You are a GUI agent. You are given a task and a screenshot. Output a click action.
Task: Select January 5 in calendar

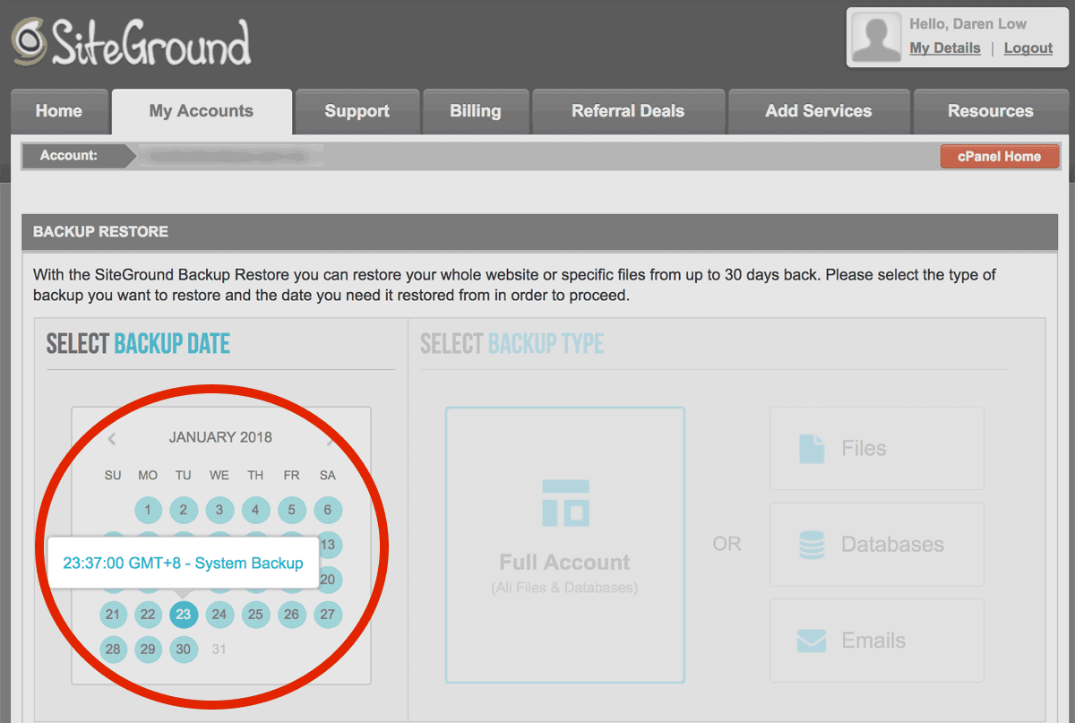(x=291, y=511)
